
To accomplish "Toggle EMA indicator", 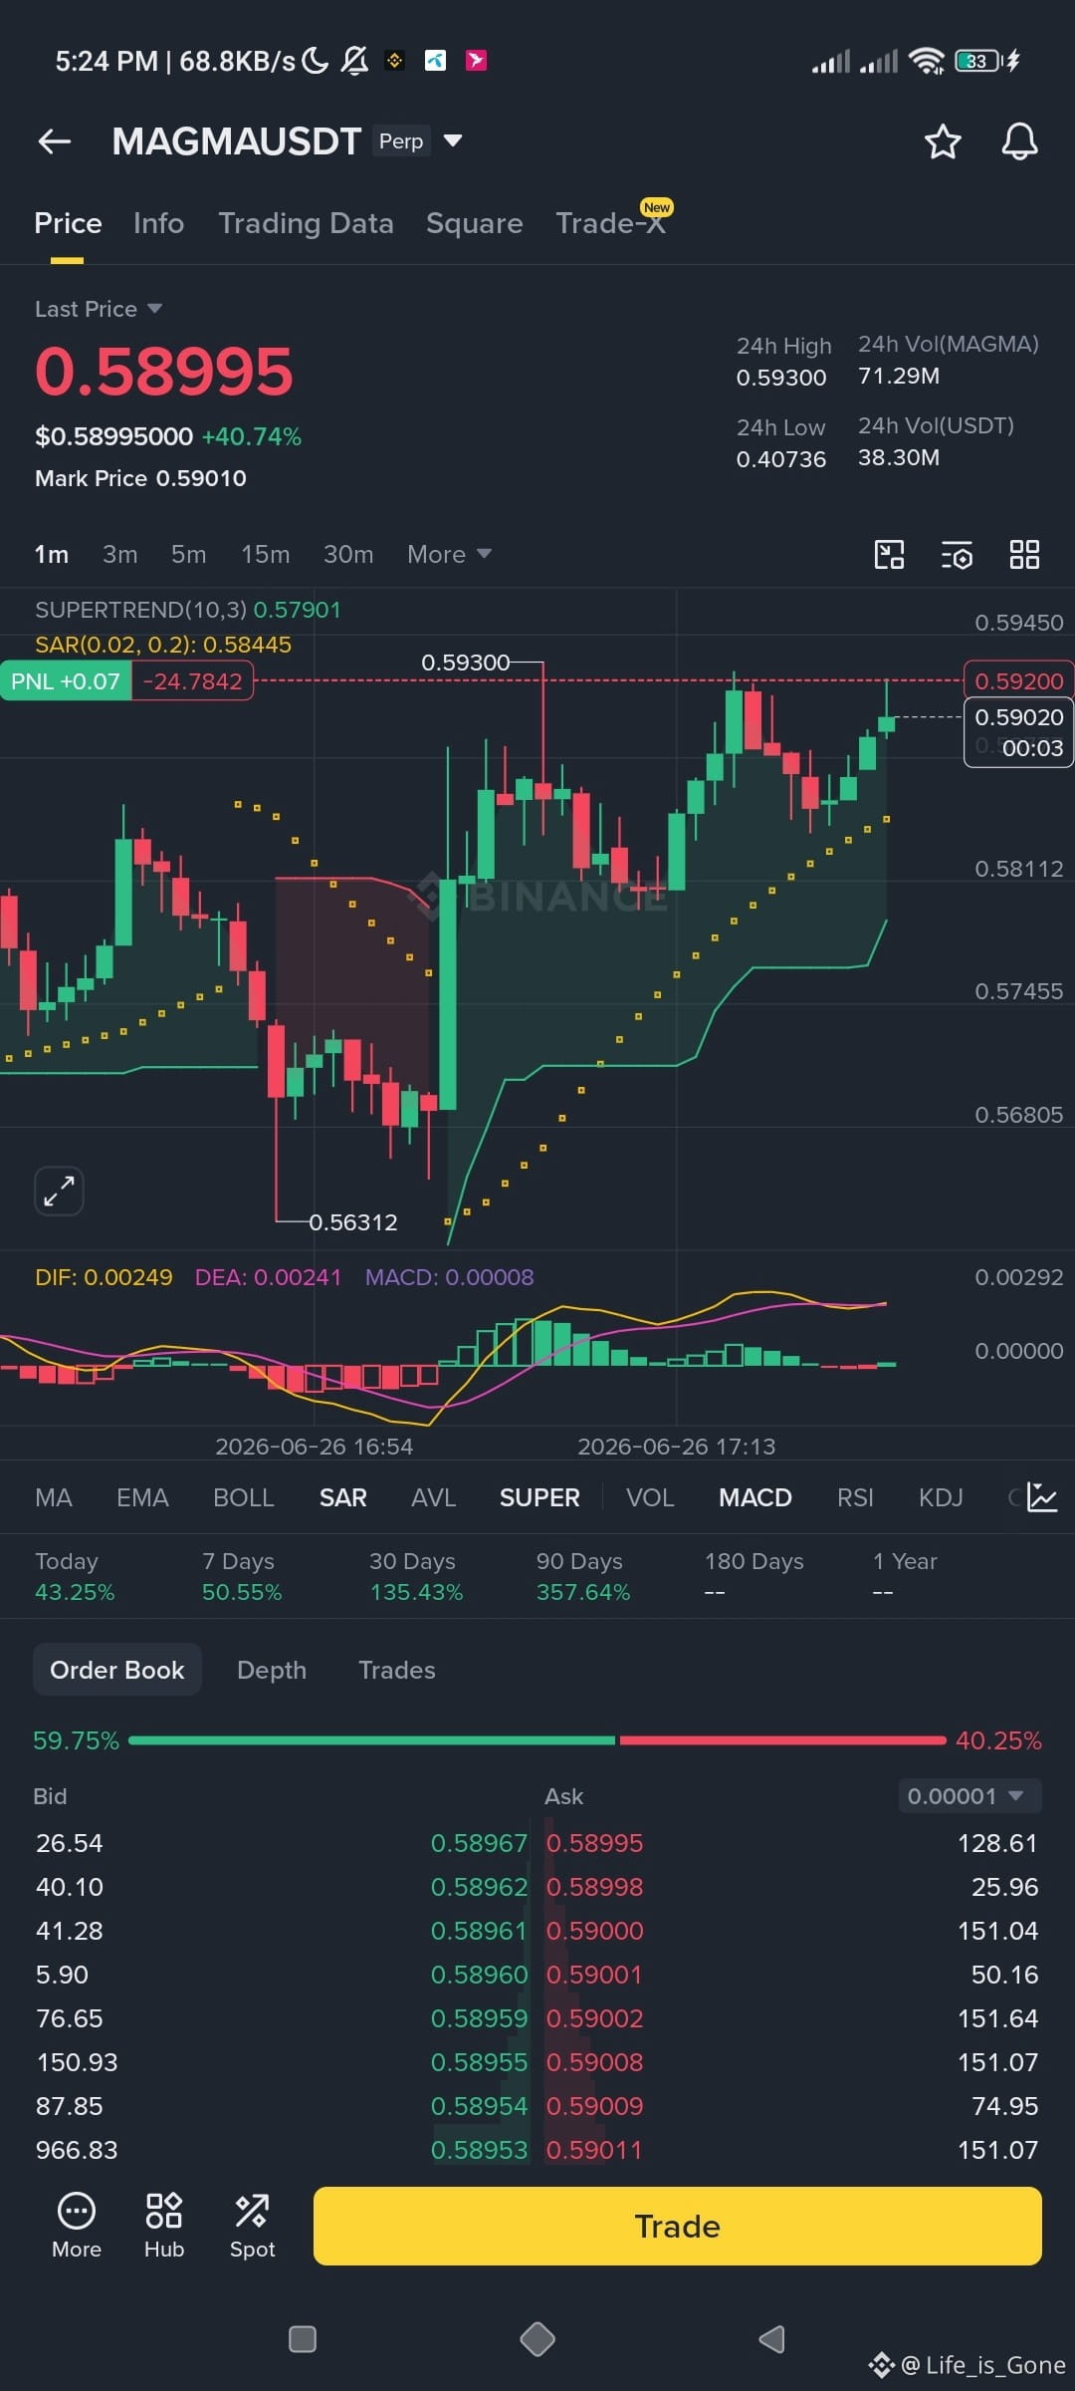I will tap(142, 1497).
